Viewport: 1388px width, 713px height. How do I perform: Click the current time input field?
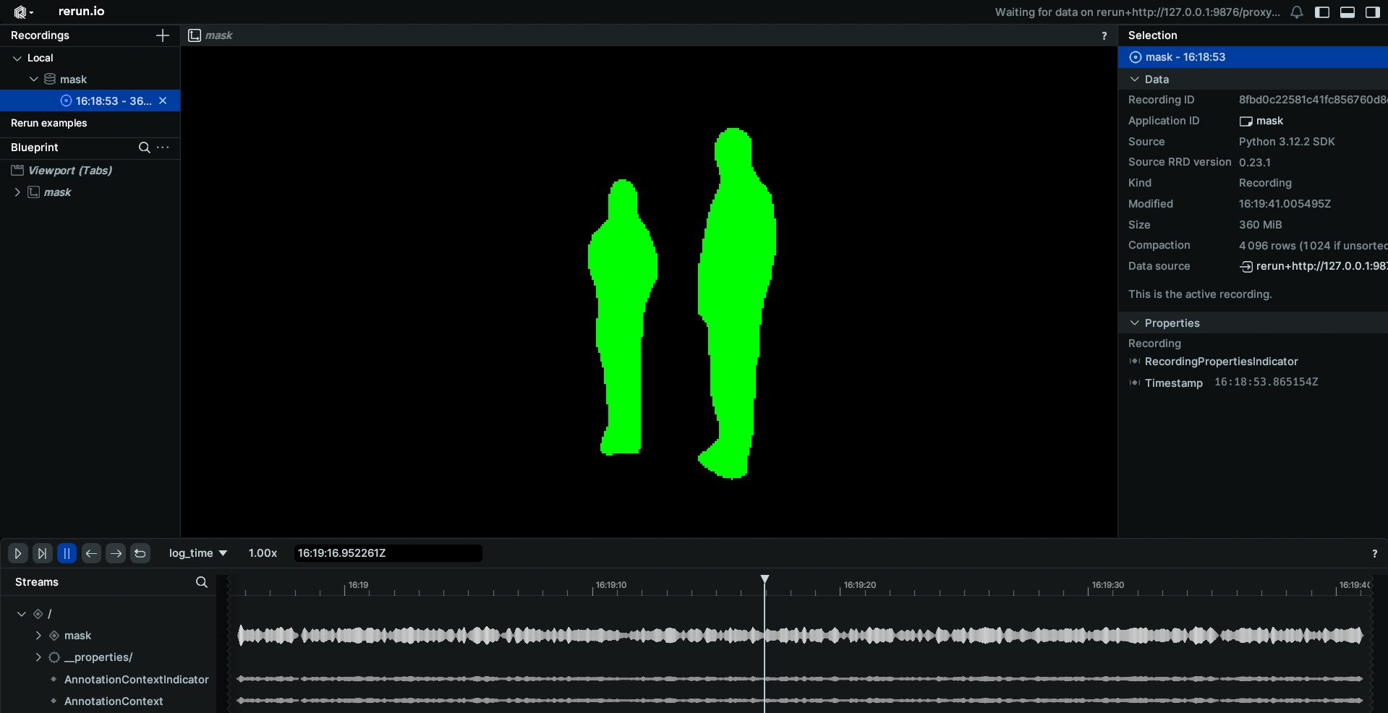(388, 553)
